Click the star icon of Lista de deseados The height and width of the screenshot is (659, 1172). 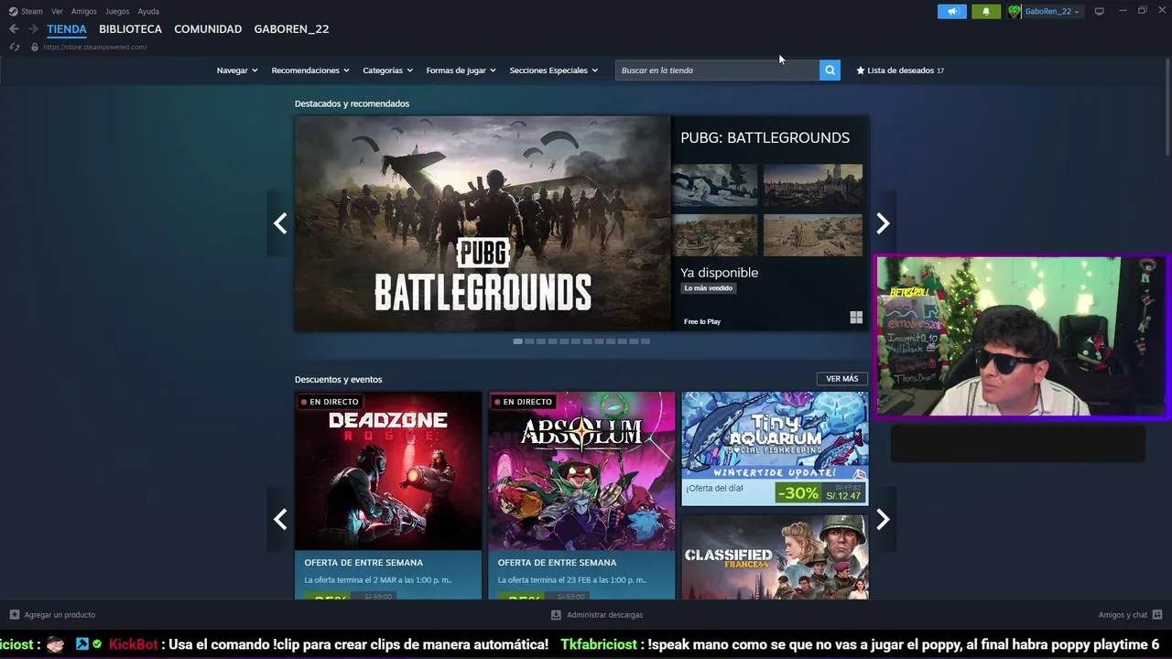(x=860, y=70)
